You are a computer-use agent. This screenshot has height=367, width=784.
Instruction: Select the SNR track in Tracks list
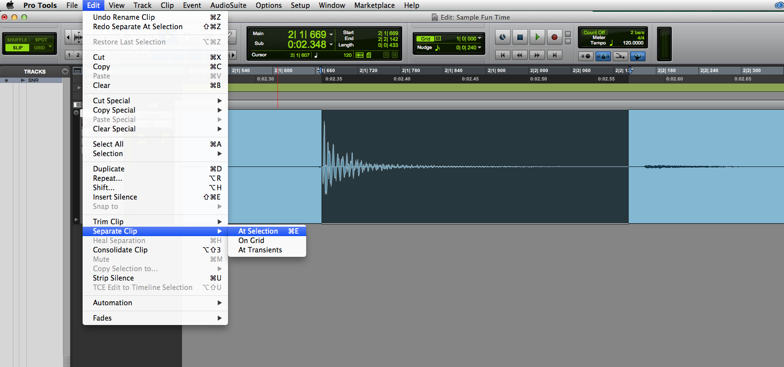33,80
